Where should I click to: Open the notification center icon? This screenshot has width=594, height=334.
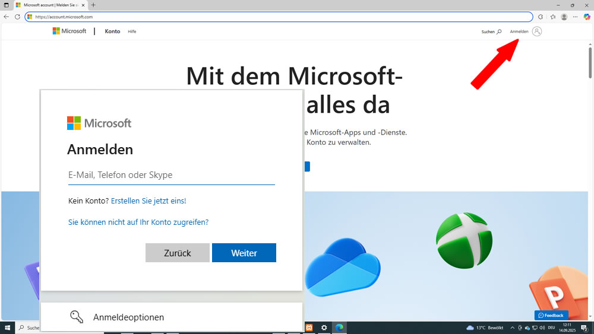(x=585, y=327)
